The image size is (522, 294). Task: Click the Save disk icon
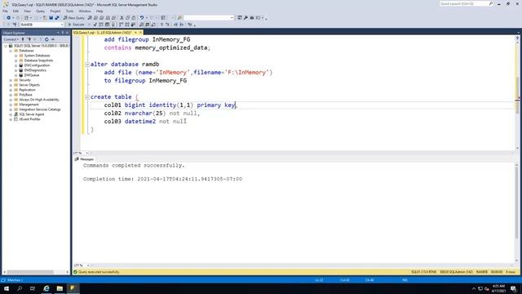pos(51,18)
